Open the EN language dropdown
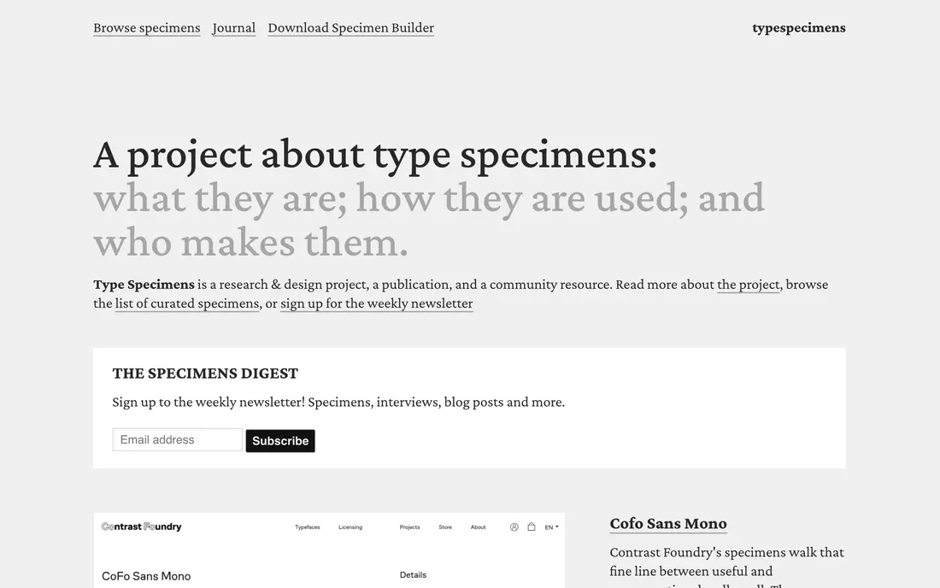940x588 pixels. 551,527
